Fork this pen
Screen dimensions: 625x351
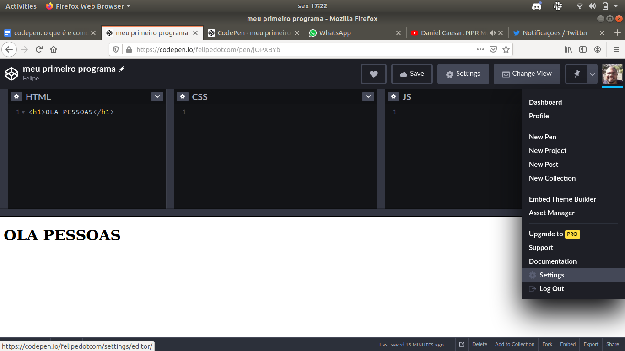click(547, 344)
